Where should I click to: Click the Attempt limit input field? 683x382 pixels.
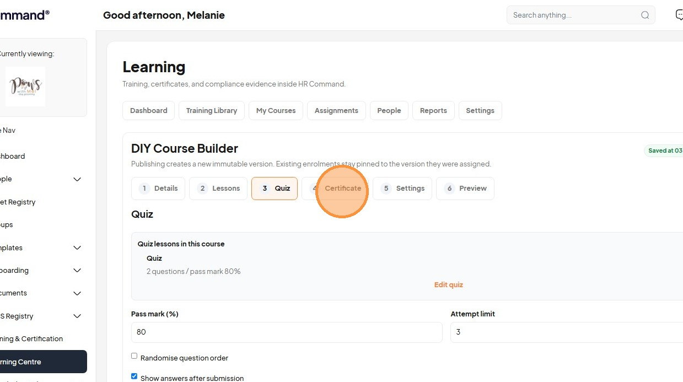[x=567, y=332]
